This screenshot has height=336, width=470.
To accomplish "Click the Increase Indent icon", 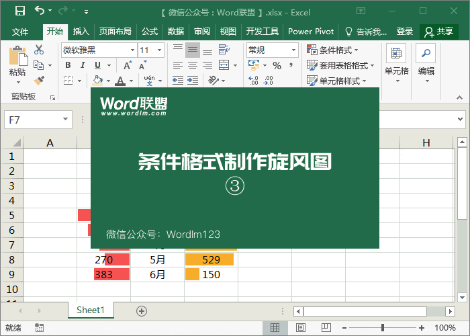I will tap(193, 80).
